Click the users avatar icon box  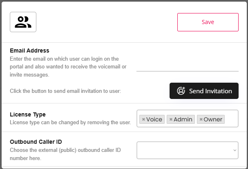click(x=23, y=22)
